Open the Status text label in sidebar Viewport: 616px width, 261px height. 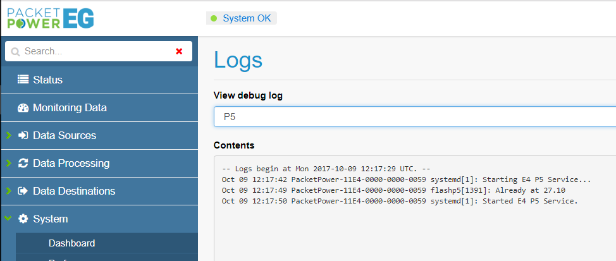(x=47, y=80)
